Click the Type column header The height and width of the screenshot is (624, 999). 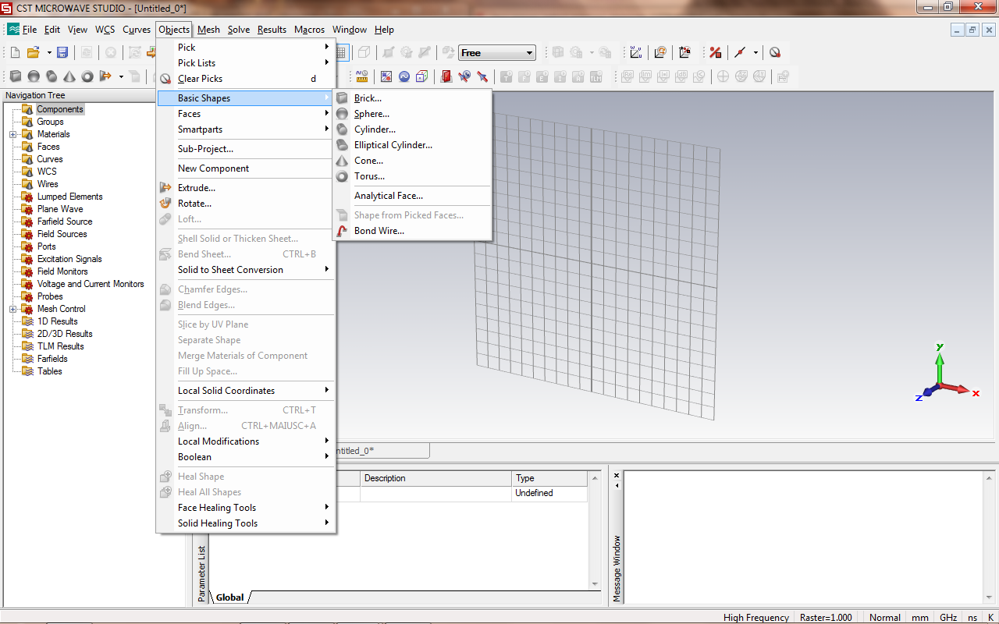click(x=549, y=478)
